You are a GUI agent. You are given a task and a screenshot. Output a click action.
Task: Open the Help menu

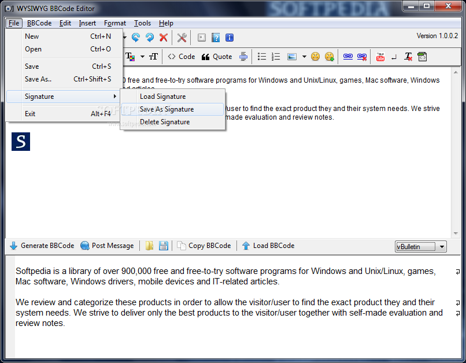(166, 23)
